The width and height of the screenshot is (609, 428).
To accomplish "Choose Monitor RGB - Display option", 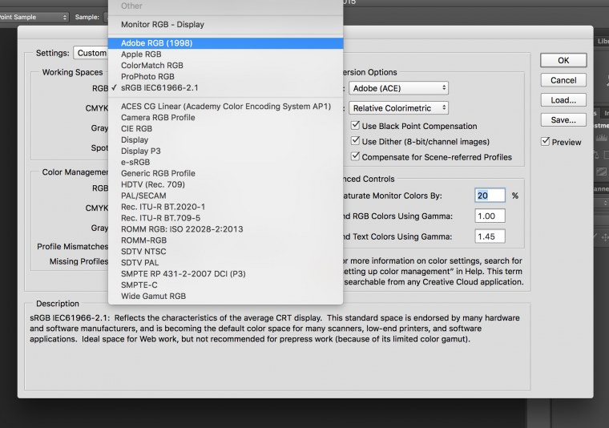I will point(226,25).
